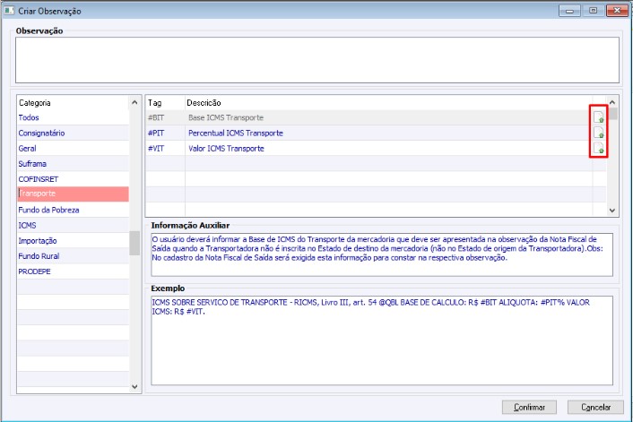This screenshot has width=633, height=422.
Task: Click the tag table scrollbar thumb
Action: tap(613, 114)
